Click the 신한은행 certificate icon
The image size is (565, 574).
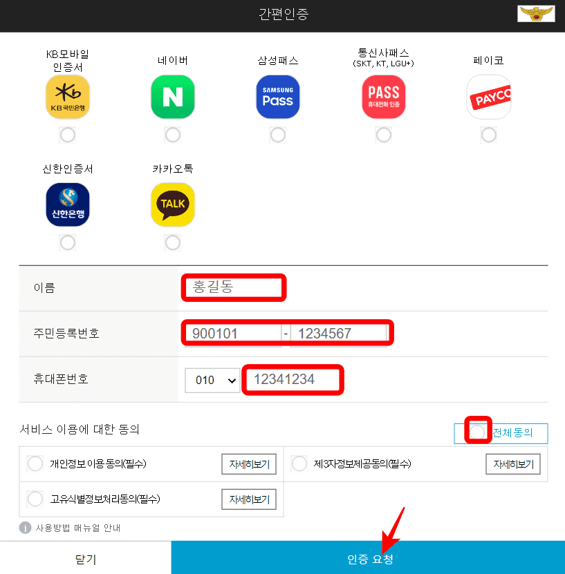point(68,204)
